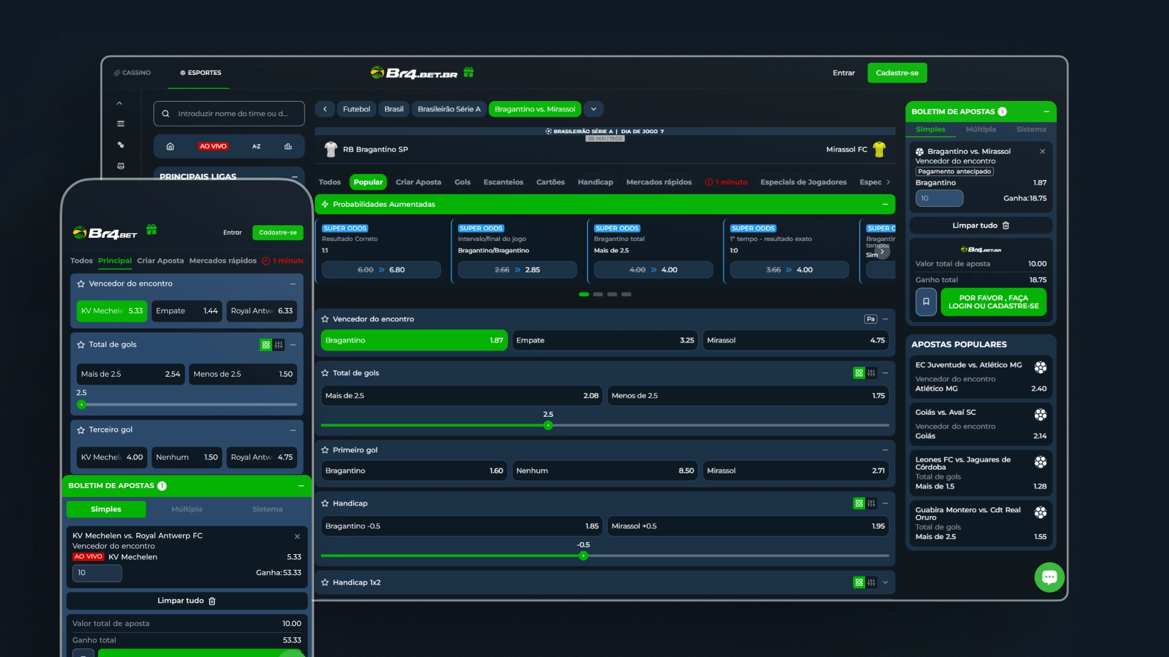Toggle slider view for Handicap market

[x=871, y=504]
